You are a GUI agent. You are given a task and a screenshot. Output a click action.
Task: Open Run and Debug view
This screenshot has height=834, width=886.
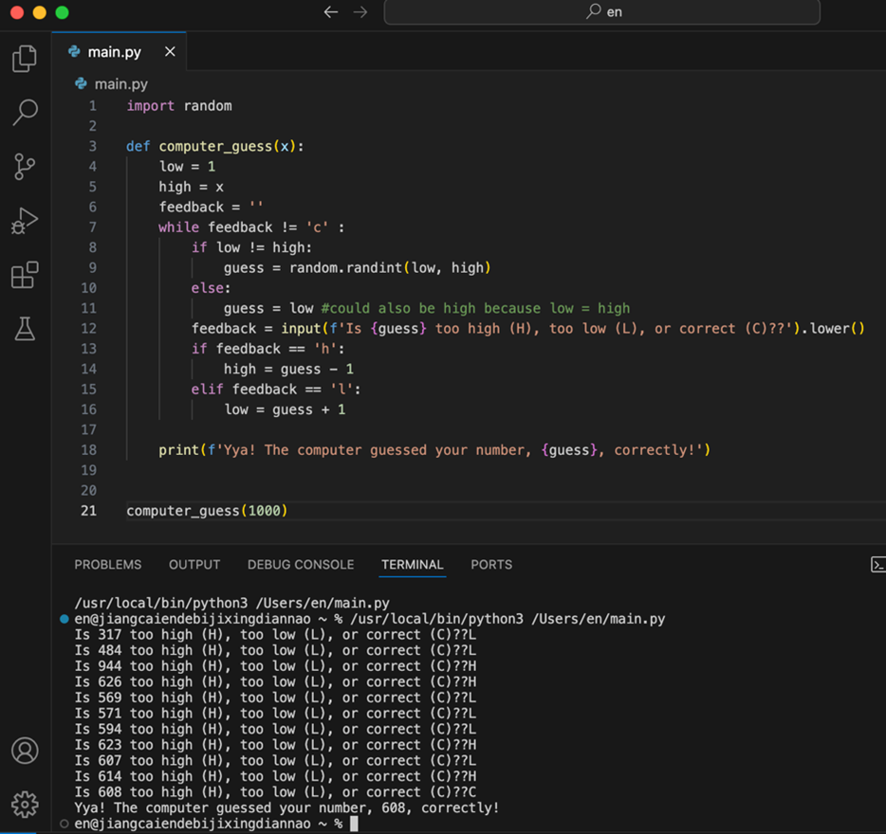coord(25,221)
